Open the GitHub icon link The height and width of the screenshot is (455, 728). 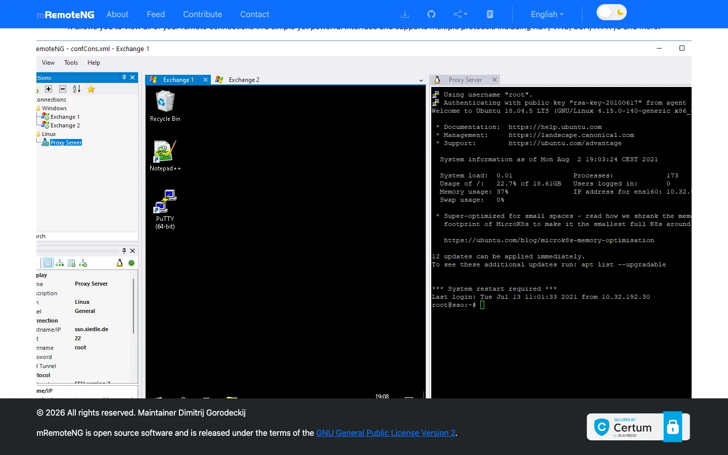coord(431,14)
